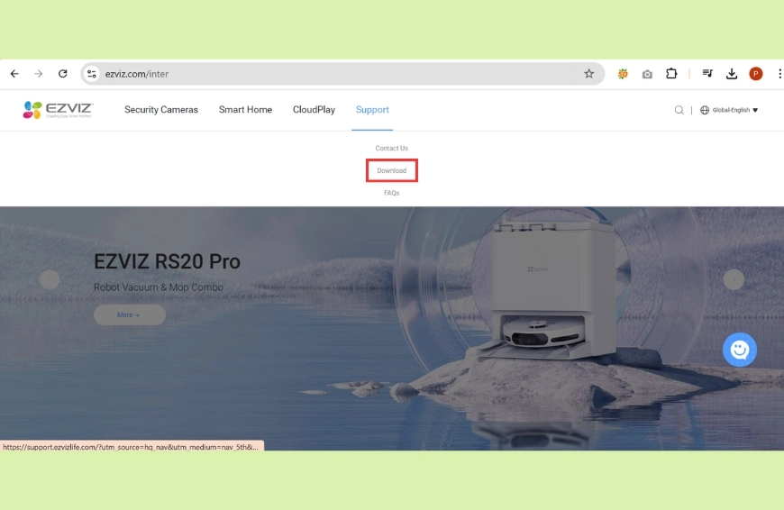Viewport: 784px width, 510px height.
Task: Open the browser downloads icon
Action: coord(732,74)
